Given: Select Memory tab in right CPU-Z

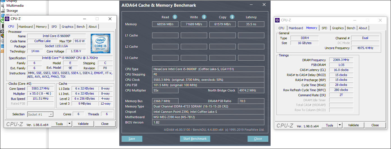Looking at the screenshot, I should point(312,28).
